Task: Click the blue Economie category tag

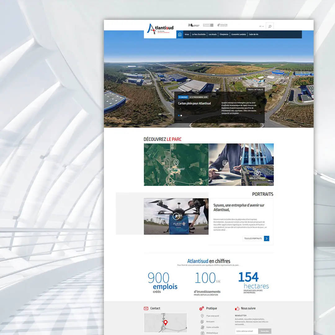Action: (x=183, y=97)
